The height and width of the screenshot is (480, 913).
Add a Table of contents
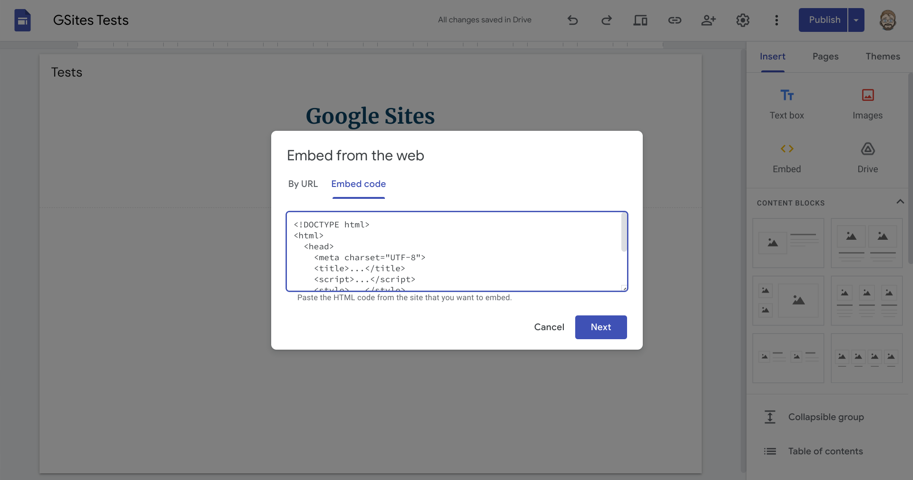826,451
